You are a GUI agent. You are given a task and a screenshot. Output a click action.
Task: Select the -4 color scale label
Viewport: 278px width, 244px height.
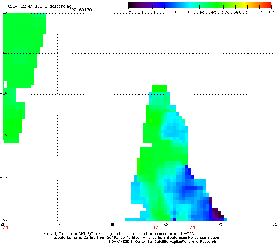(x=174, y=12)
